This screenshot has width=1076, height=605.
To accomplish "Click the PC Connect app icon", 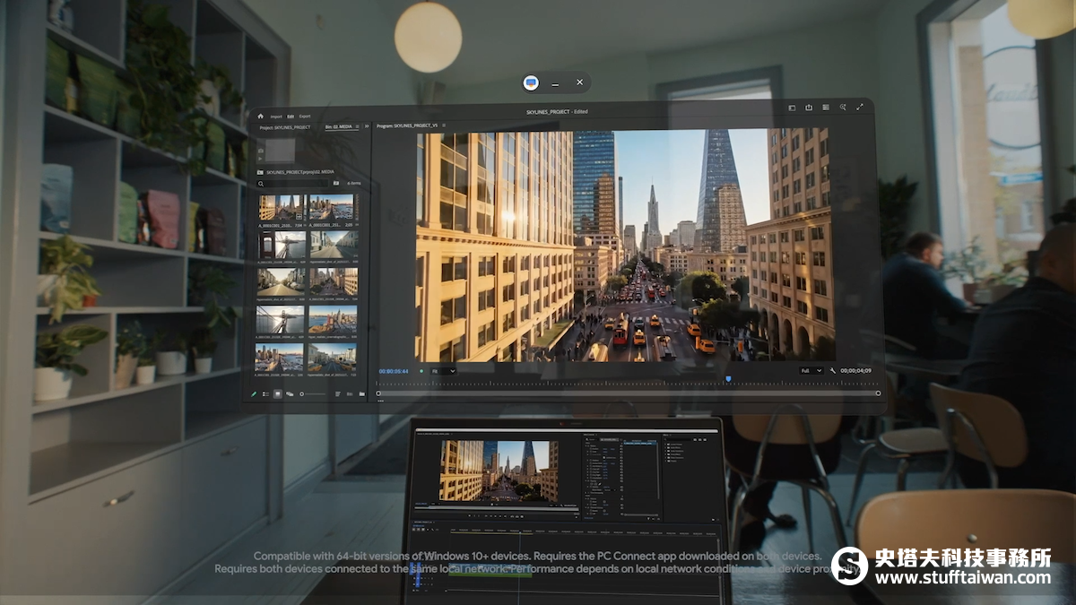I will (x=531, y=82).
